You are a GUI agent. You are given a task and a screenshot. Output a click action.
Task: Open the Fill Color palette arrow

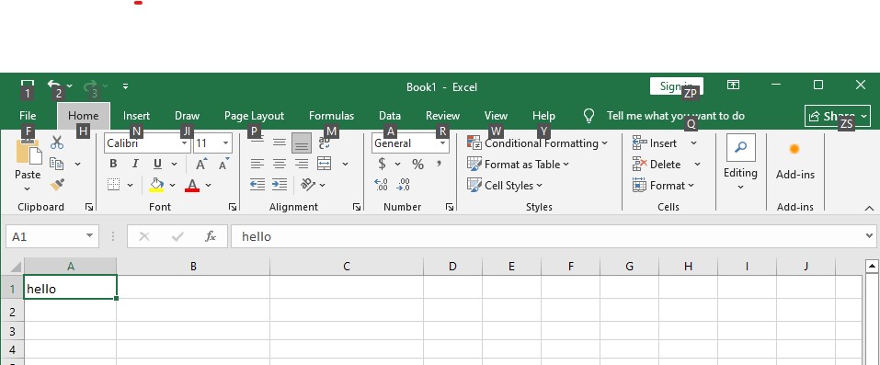(x=172, y=185)
